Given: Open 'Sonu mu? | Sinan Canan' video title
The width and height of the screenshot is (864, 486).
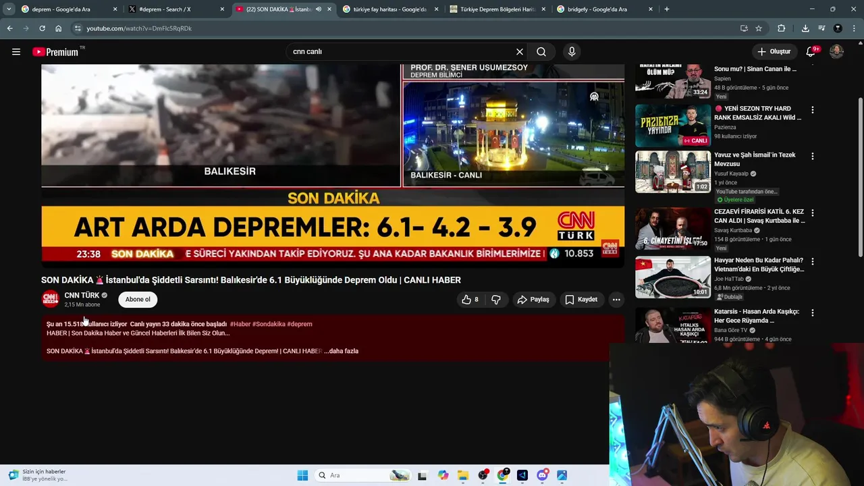Looking at the screenshot, I should pyautogui.click(x=755, y=69).
